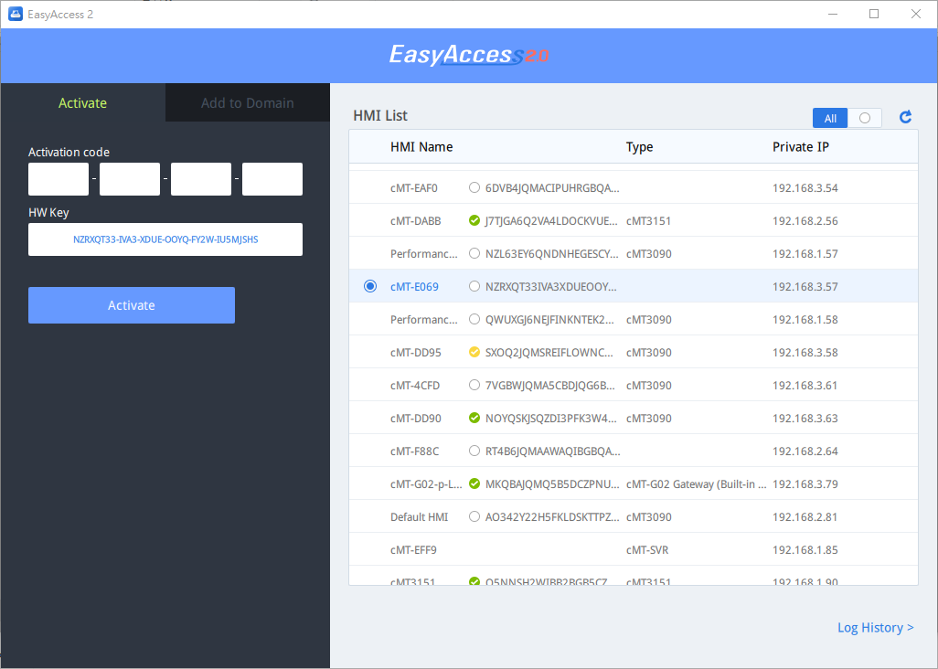This screenshot has width=938, height=669.
Task: Click empty status circle for cMT-EAF0
Action: coord(474,187)
